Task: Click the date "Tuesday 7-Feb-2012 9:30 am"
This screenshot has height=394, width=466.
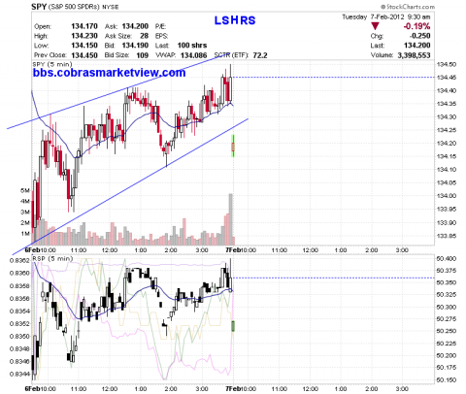Action: pos(386,16)
